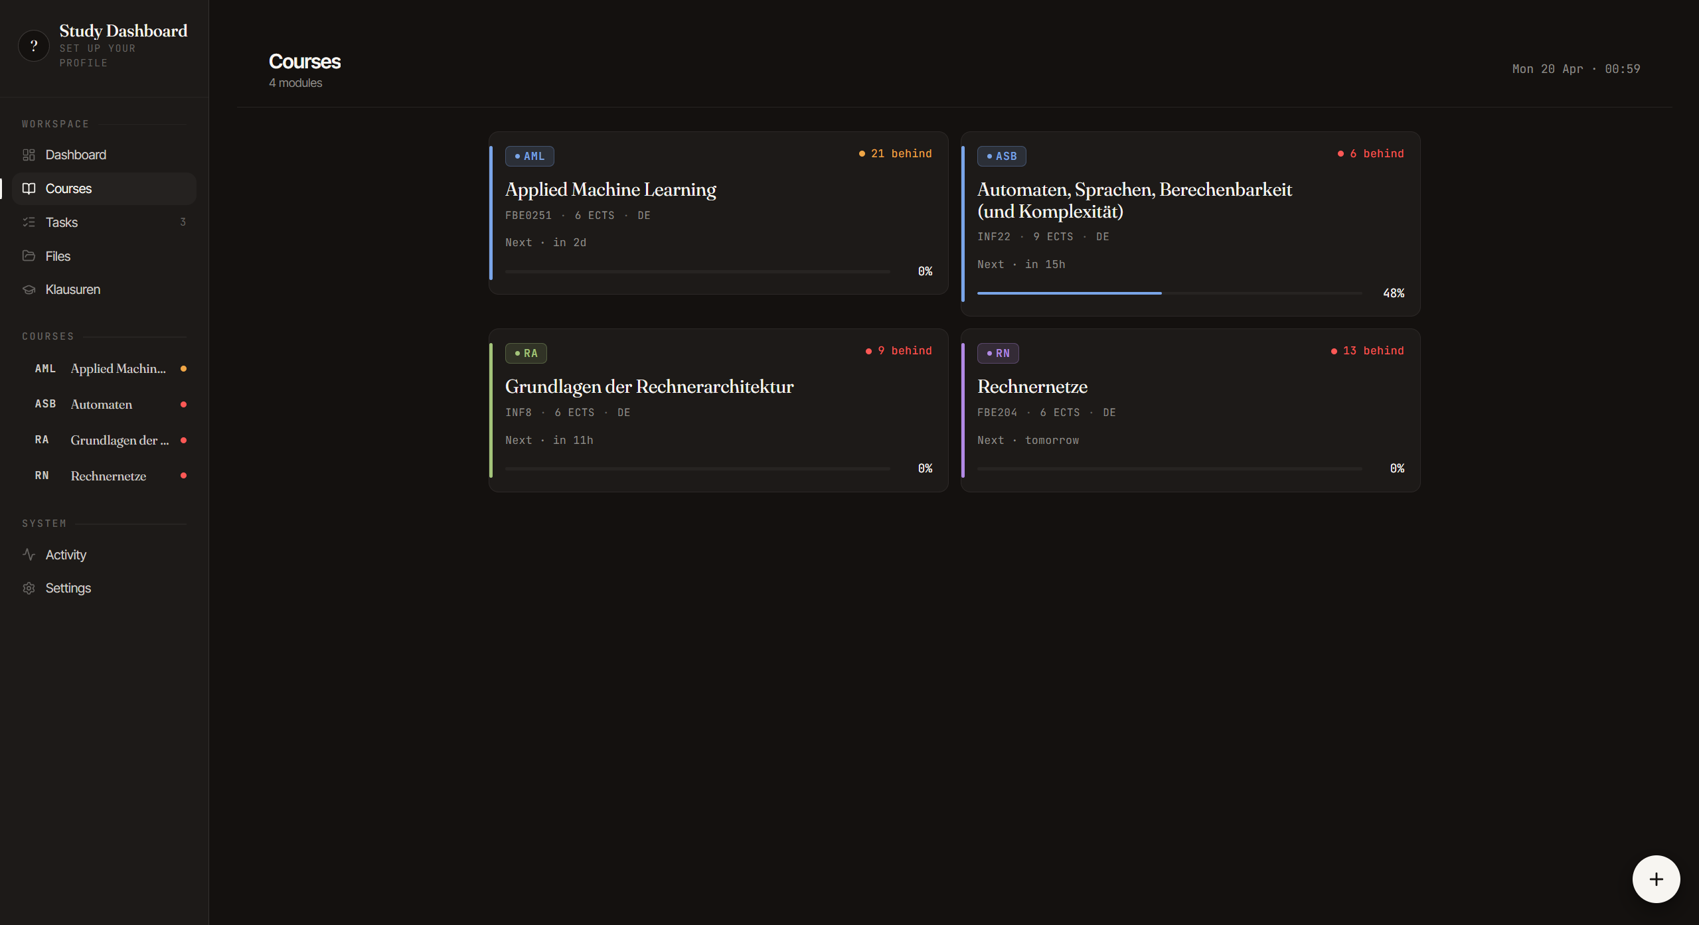1699x925 pixels.
Task: Click the Dashboard grid icon in sidebar
Action: pos(29,155)
